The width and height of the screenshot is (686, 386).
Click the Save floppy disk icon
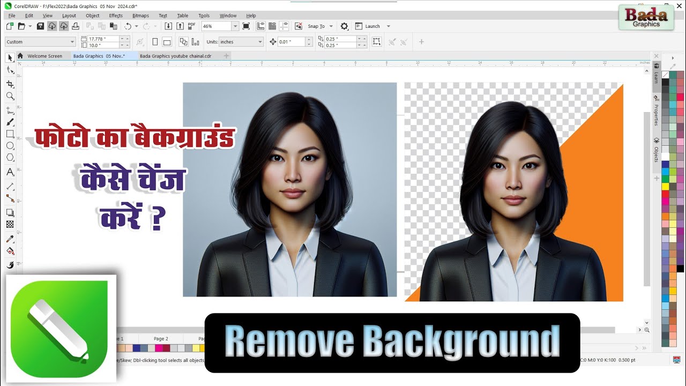tap(40, 26)
